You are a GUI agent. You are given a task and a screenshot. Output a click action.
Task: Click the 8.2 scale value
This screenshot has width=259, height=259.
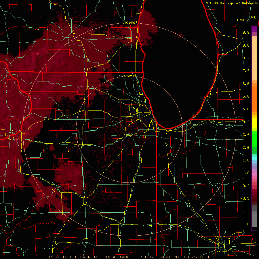coord(246,58)
